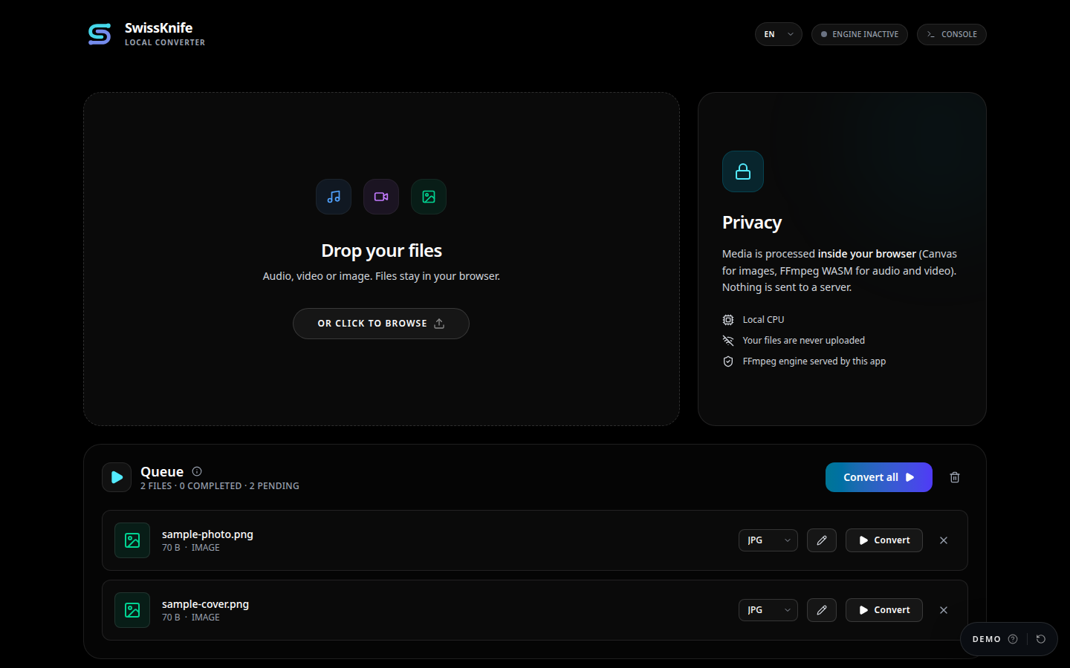Open the EN language dropdown
The image size is (1070, 668).
click(x=778, y=34)
